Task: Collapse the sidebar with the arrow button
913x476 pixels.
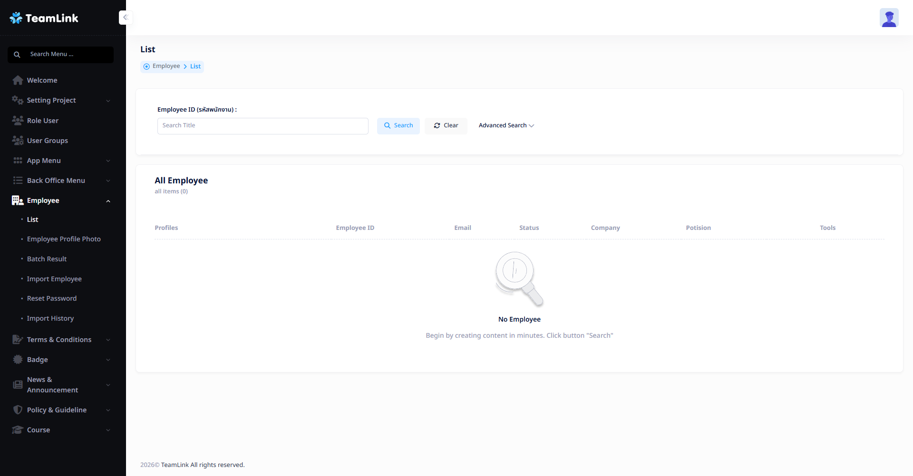Action: tap(126, 18)
